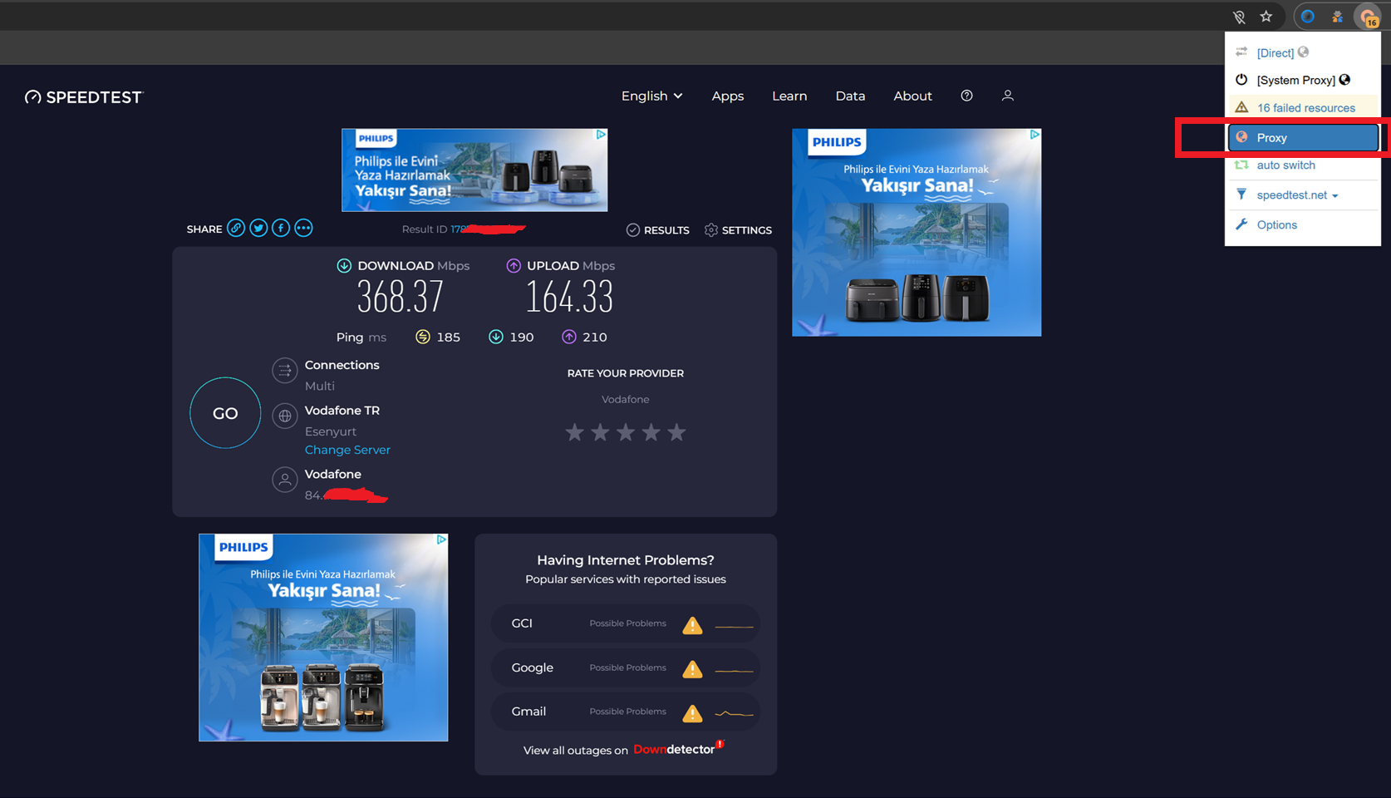The width and height of the screenshot is (1391, 798).
Task: Open the proxy extension Options
Action: (x=1303, y=225)
